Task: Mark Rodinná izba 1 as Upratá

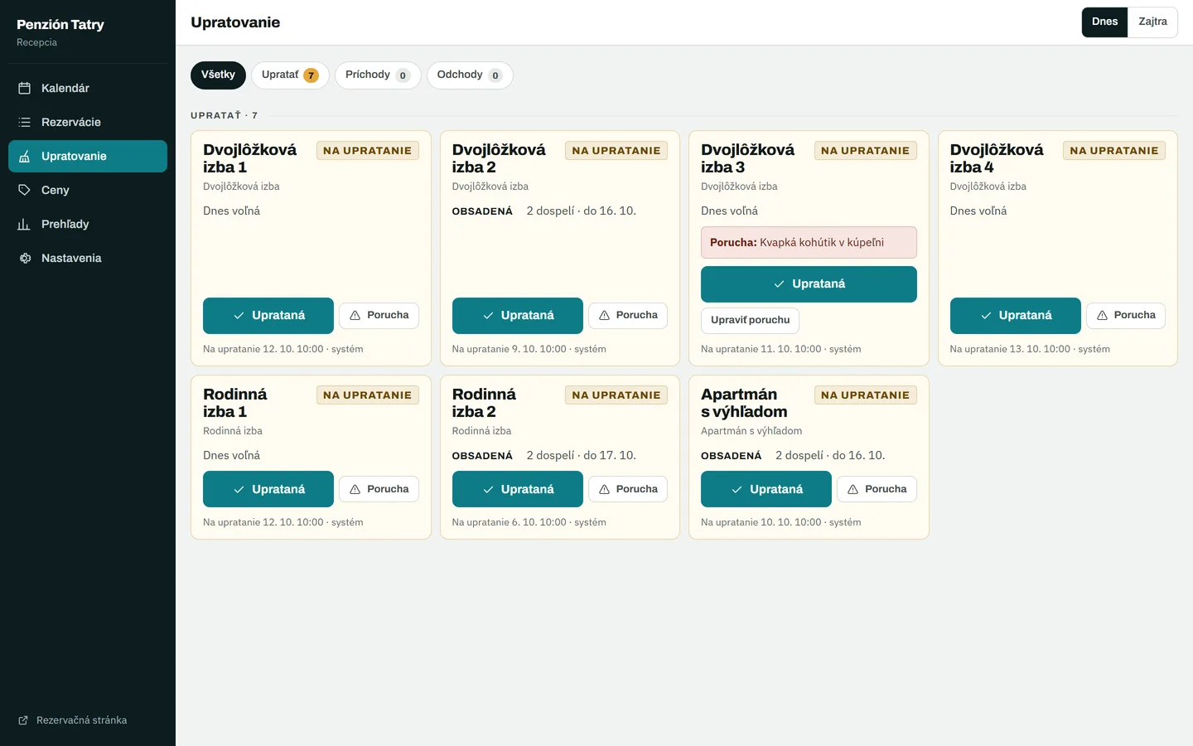Action: coord(268,489)
